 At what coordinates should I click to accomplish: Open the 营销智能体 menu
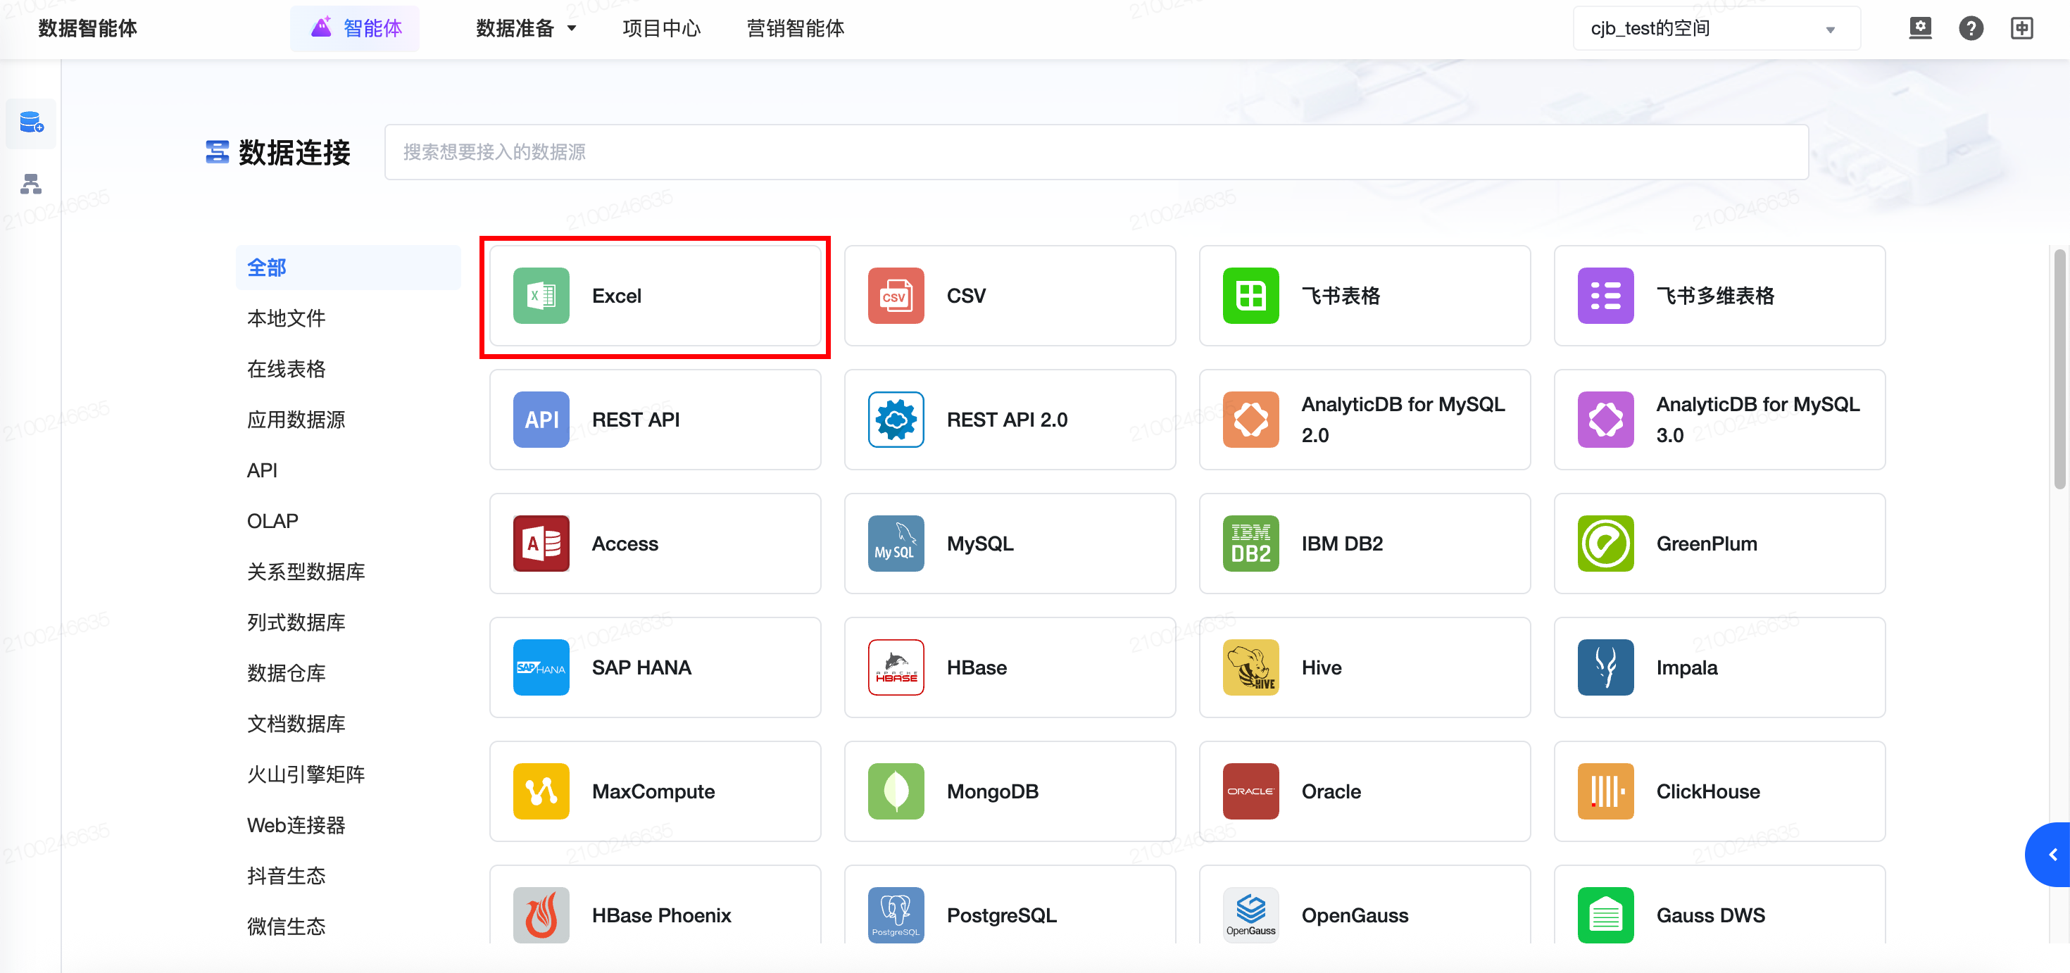[x=795, y=28]
